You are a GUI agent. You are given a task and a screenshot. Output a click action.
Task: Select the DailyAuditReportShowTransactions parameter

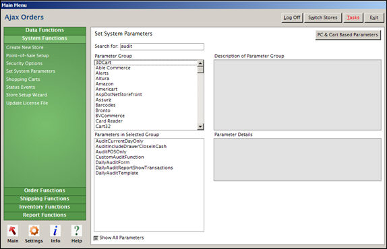(x=149, y=168)
